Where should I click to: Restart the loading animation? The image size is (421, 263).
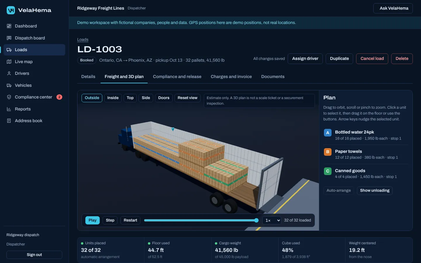[130, 220]
